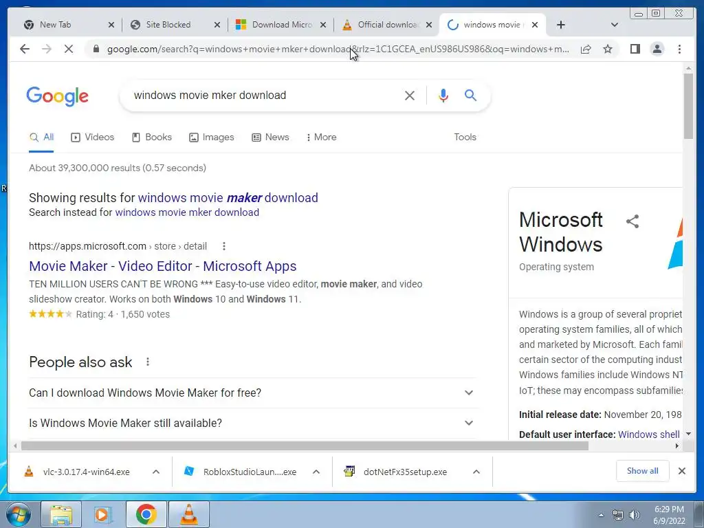Show hidden system tray icons
Screen dimensions: 704x528
[x=601, y=515]
